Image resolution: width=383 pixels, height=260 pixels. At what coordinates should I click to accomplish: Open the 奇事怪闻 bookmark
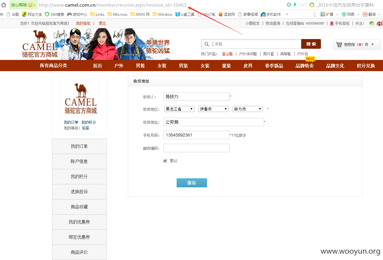pos(248,14)
